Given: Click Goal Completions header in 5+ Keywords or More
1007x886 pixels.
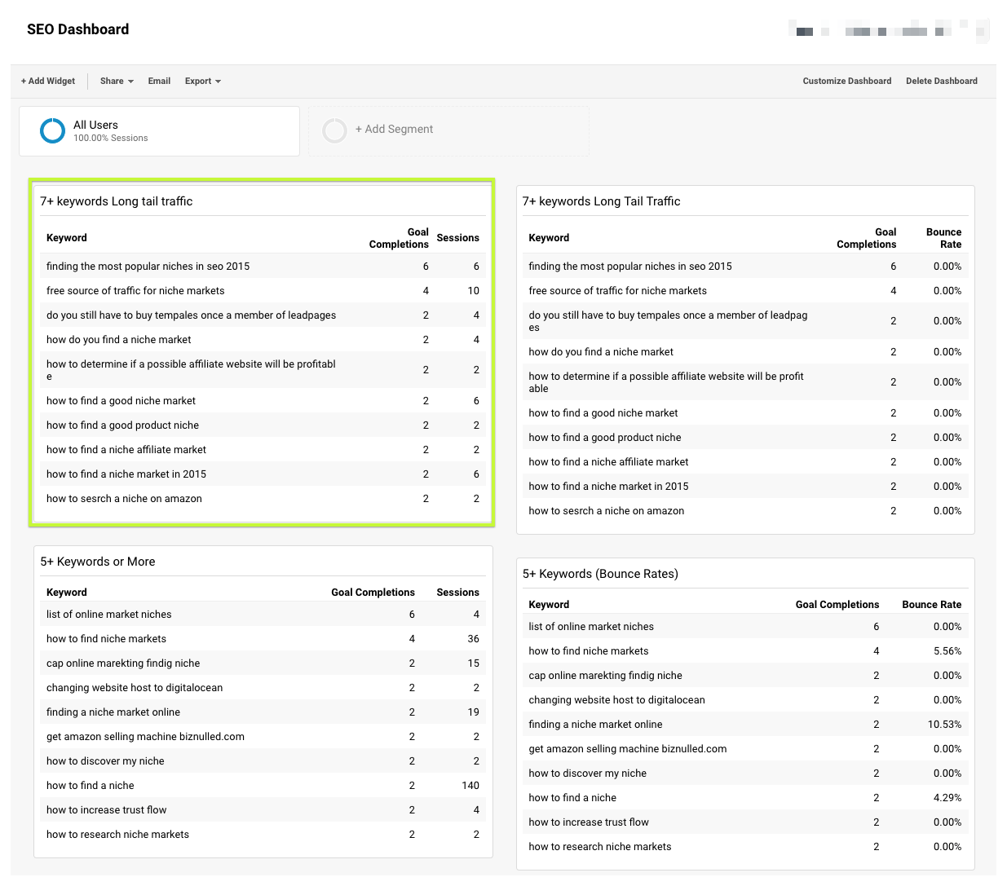Looking at the screenshot, I should [373, 592].
